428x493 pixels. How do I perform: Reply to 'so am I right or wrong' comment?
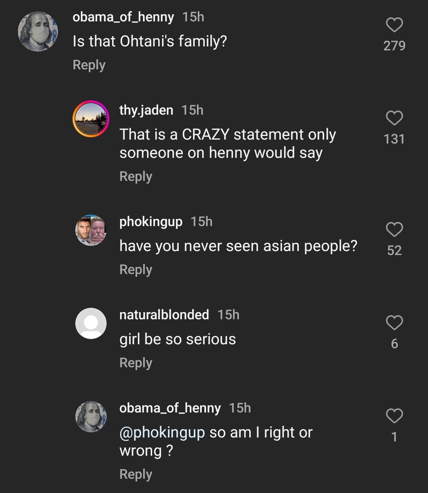[x=136, y=474]
